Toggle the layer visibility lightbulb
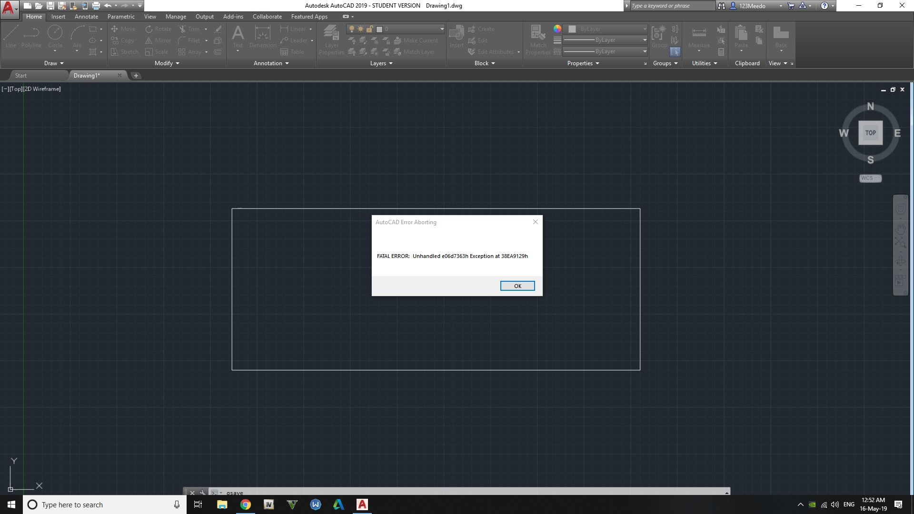Viewport: 914px width, 514px height. click(x=351, y=29)
